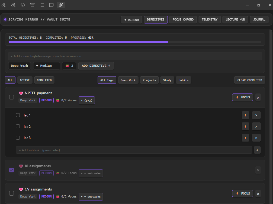
Task: Open the Lecture Hub tab
Action: tap(235, 20)
